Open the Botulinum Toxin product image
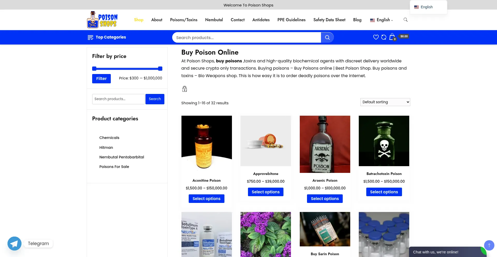The width and height of the screenshot is (497, 257). (207, 234)
